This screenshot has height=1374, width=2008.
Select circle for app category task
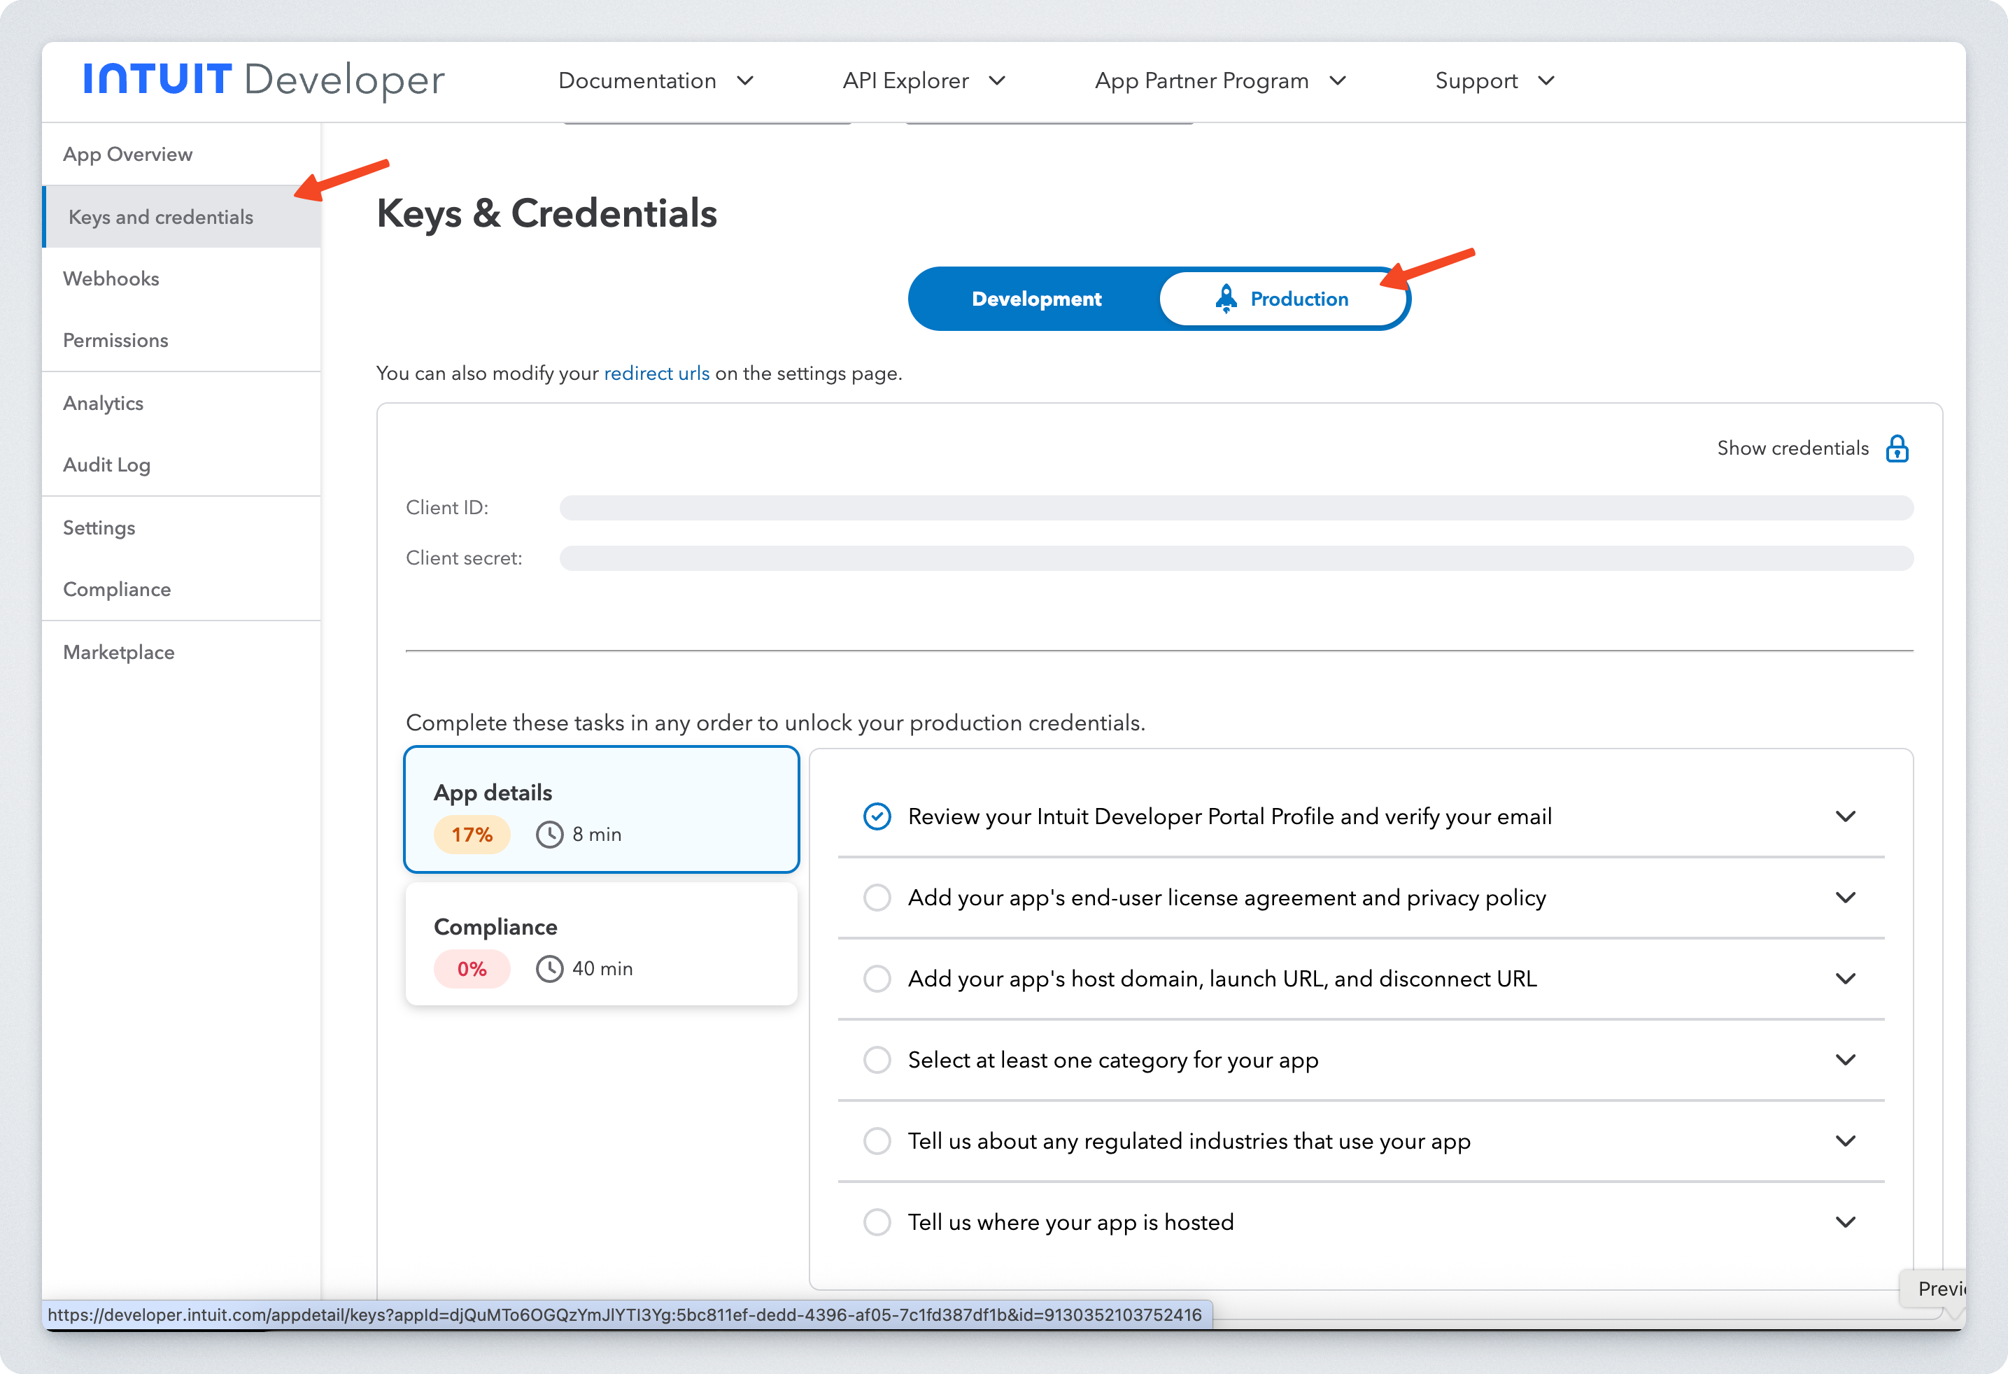tap(877, 1061)
